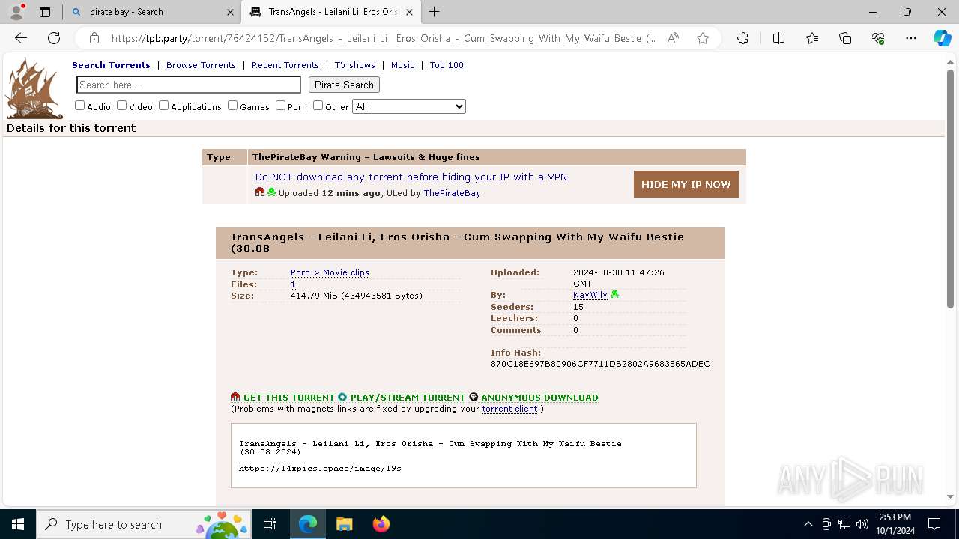Click the page vertical scrollbar thumb
959x539 pixels.
point(950,189)
